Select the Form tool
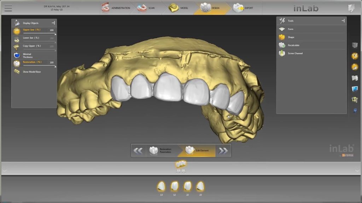 291,29
